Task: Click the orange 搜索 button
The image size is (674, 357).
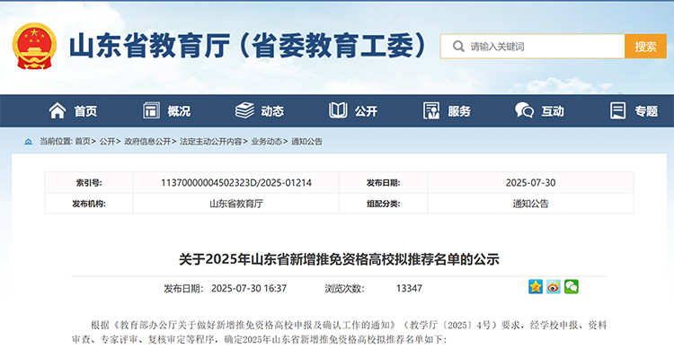Action: [645, 47]
